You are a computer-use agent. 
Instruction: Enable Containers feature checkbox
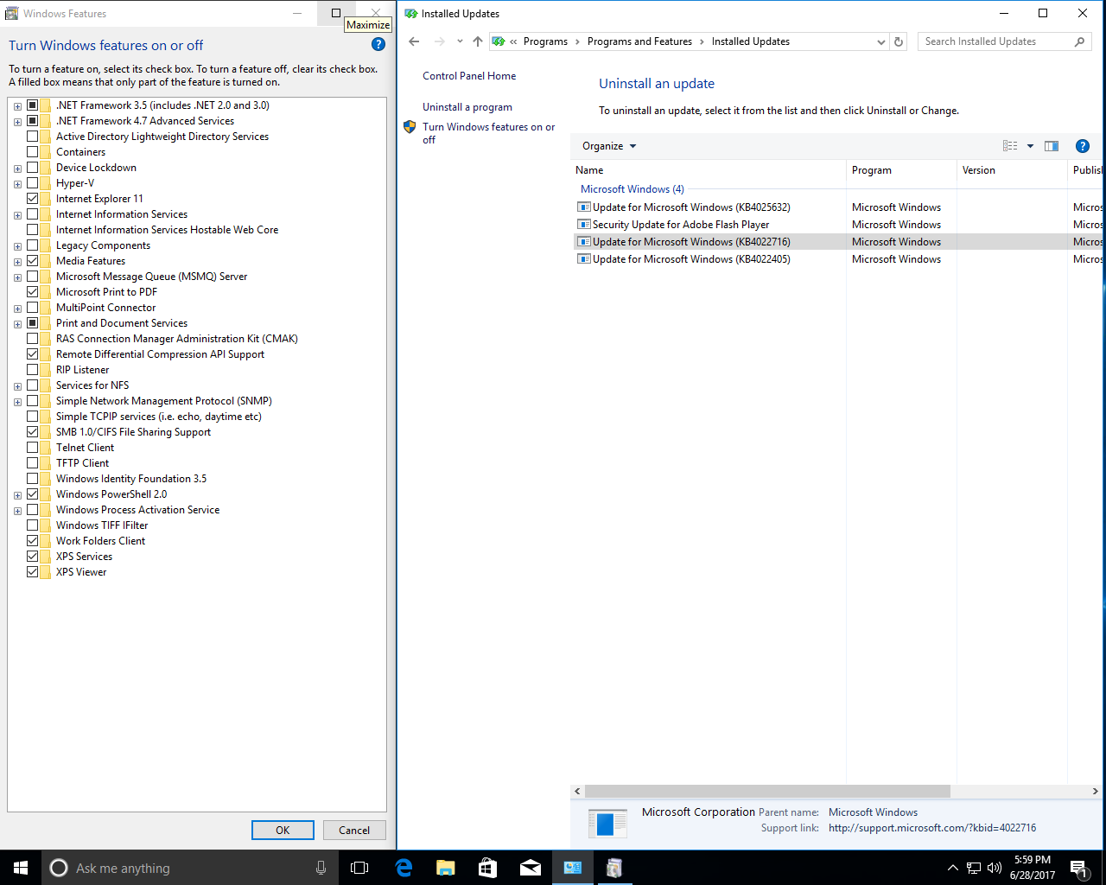click(x=32, y=152)
